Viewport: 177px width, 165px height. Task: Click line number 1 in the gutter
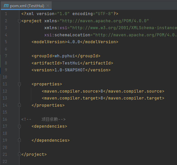click(6, 14)
